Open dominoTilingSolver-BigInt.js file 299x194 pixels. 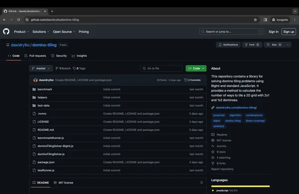pyautogui.click(x=55, y=146)
